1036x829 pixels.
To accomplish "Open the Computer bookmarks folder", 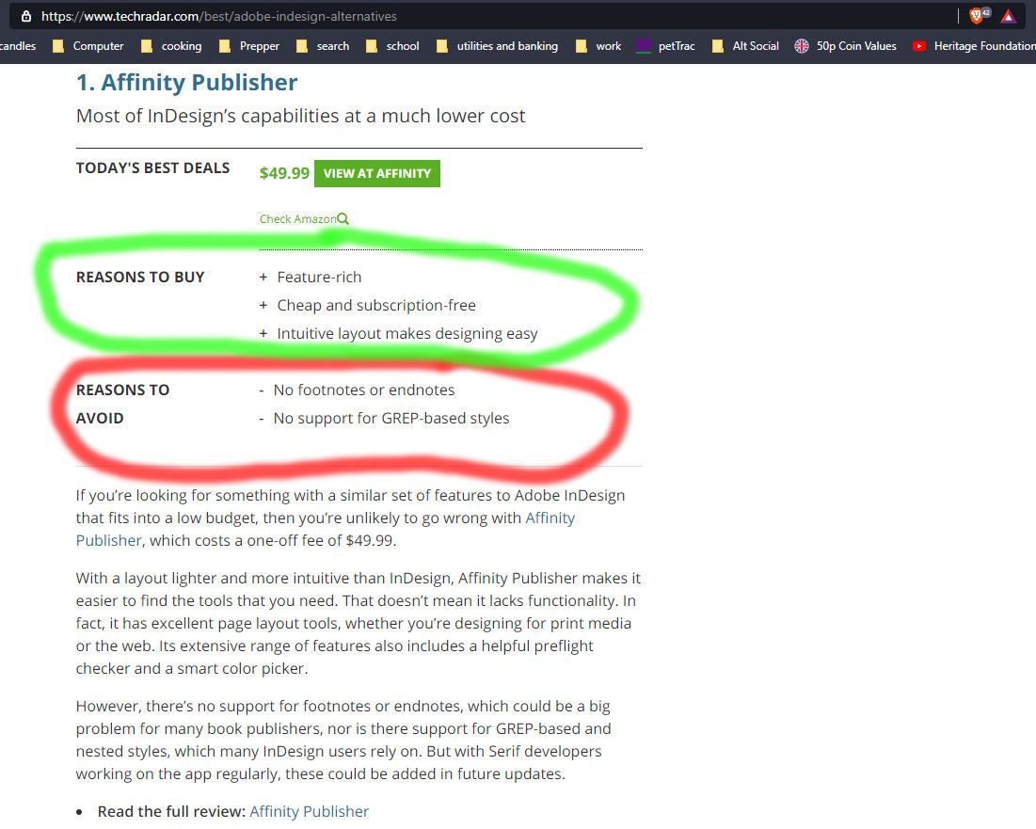I will coord(88,45).
